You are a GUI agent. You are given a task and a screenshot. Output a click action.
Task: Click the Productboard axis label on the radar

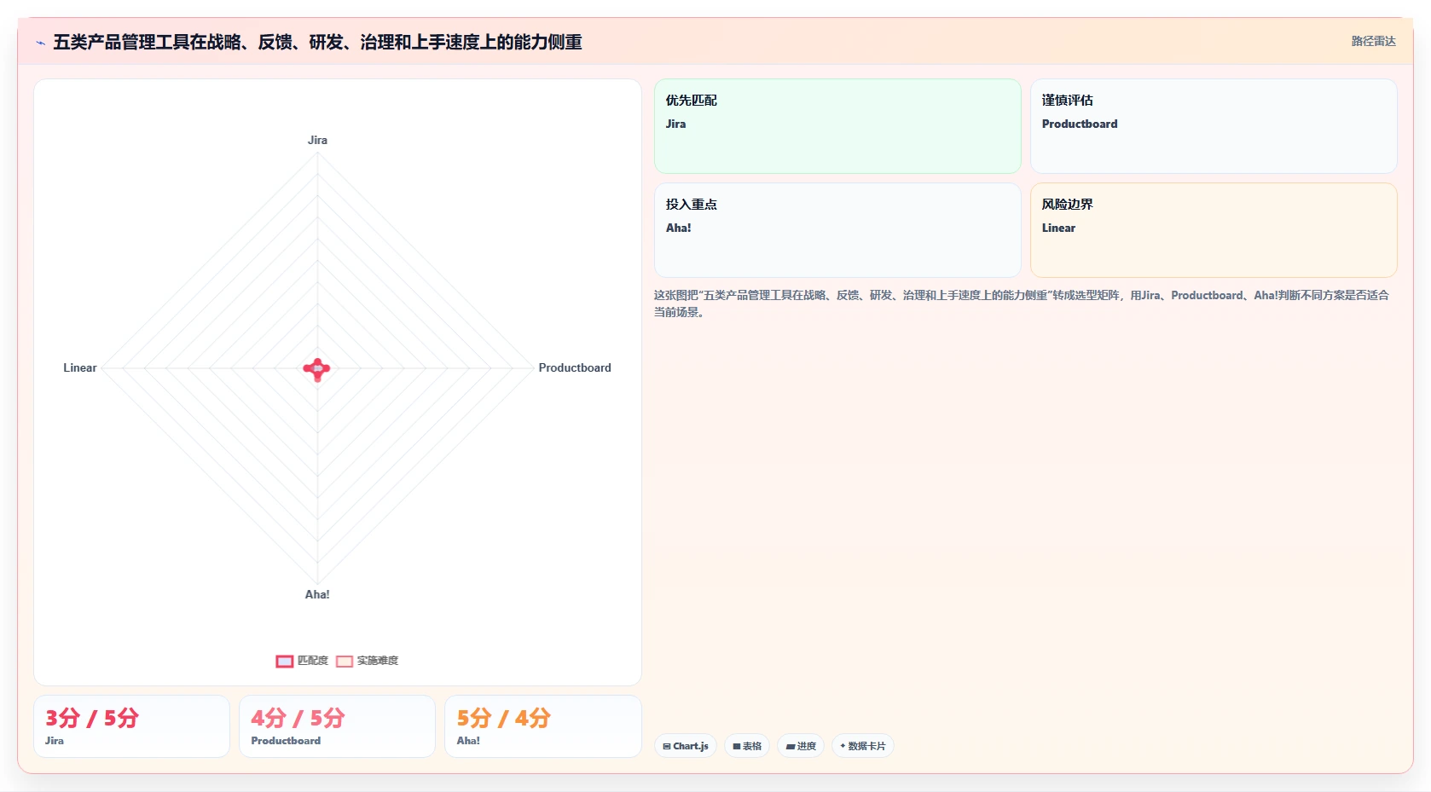point(575,367)
